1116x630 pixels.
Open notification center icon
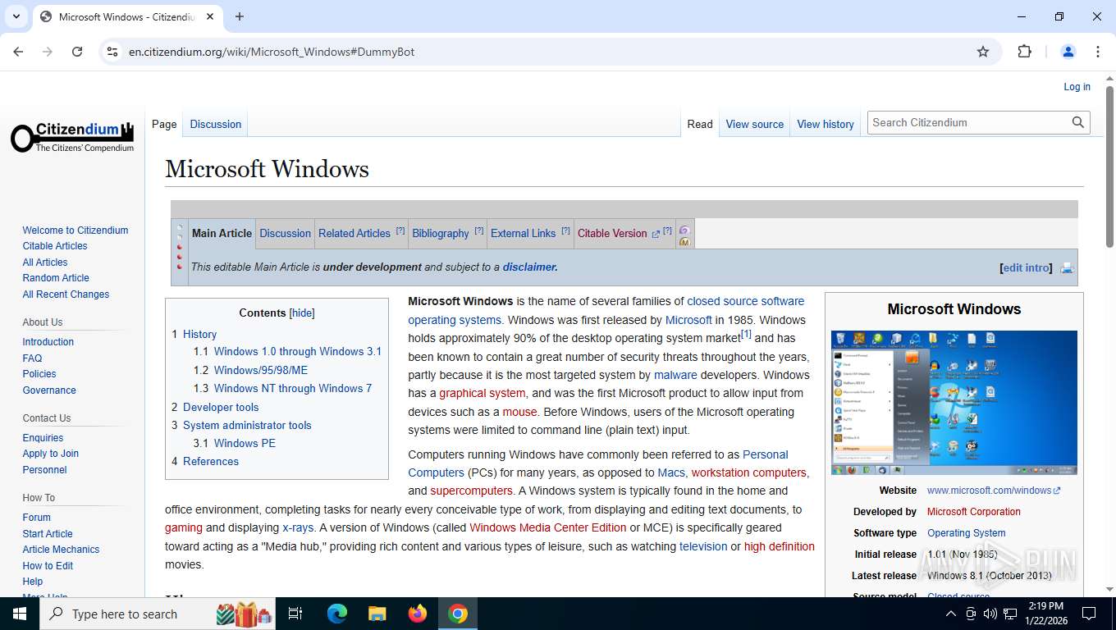(x=1089, y=614)
